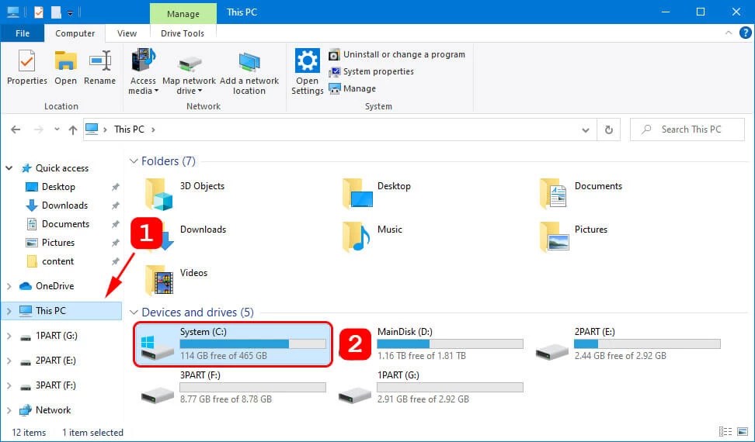
Task: Open the Help icon
Action: click(x=746, y=33)
